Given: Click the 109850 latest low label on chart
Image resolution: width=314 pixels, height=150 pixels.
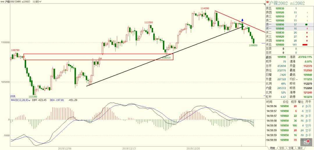Looking at the screenshot, I should click(253, 45).
